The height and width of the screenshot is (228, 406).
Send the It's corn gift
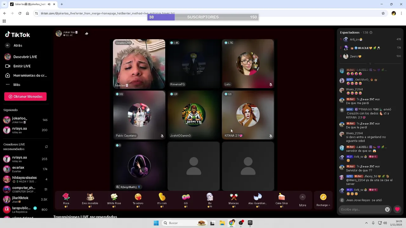(x=162, y=200)
